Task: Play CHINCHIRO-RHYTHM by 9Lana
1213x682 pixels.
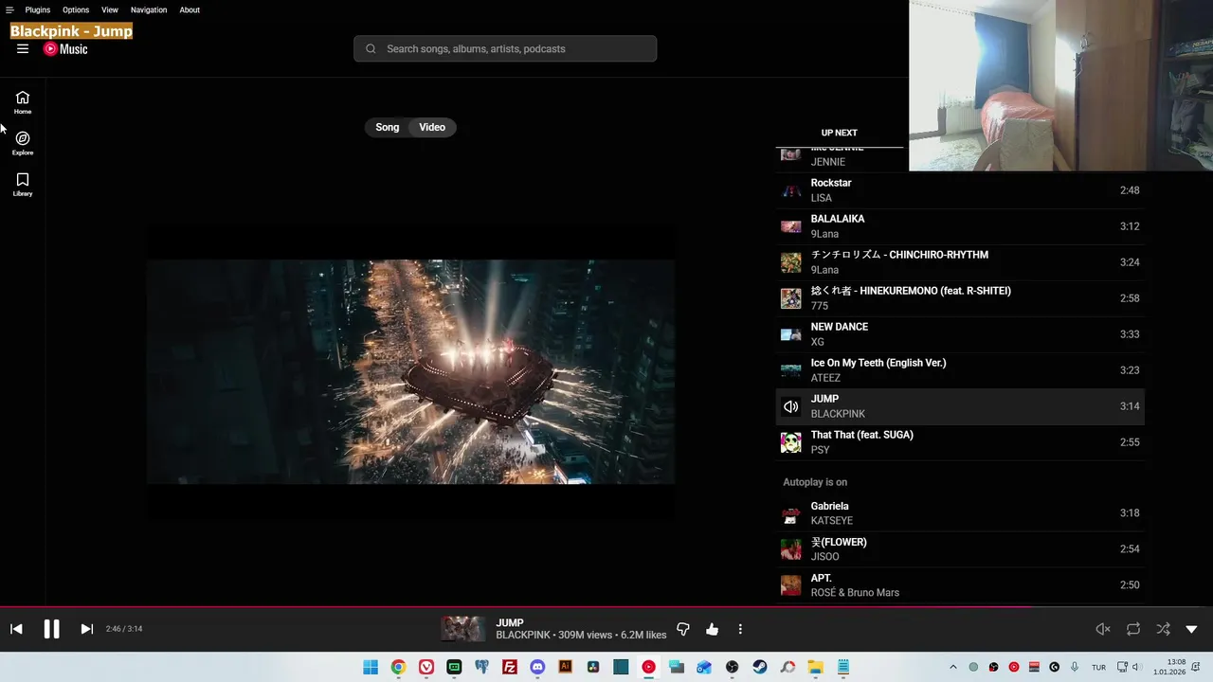Action: click(960, 262)
